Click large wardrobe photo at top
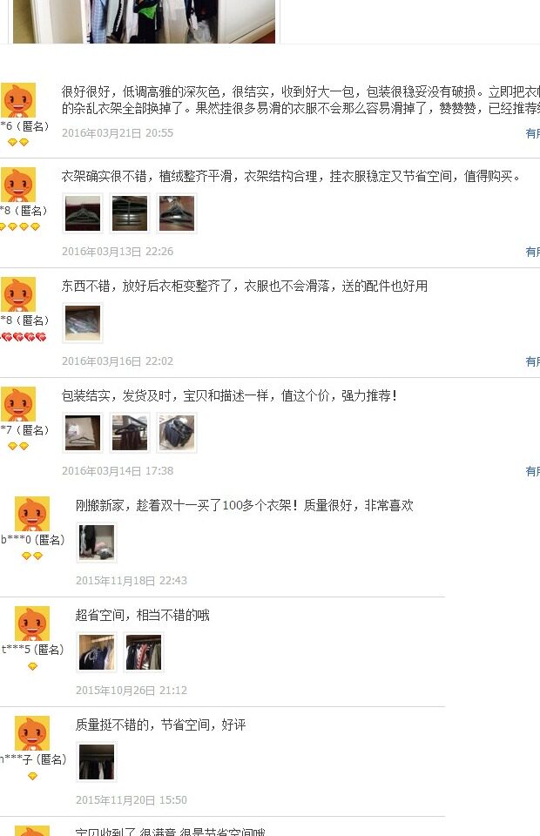 pyautogui.click(x=144, y=21)
